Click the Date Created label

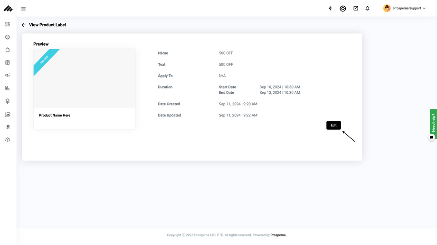point(169,104)
